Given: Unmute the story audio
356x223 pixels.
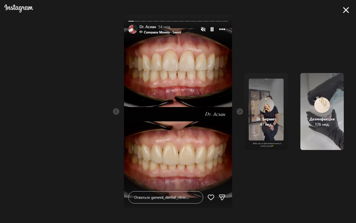Looking at the screenshot, I should click(203, 29).
